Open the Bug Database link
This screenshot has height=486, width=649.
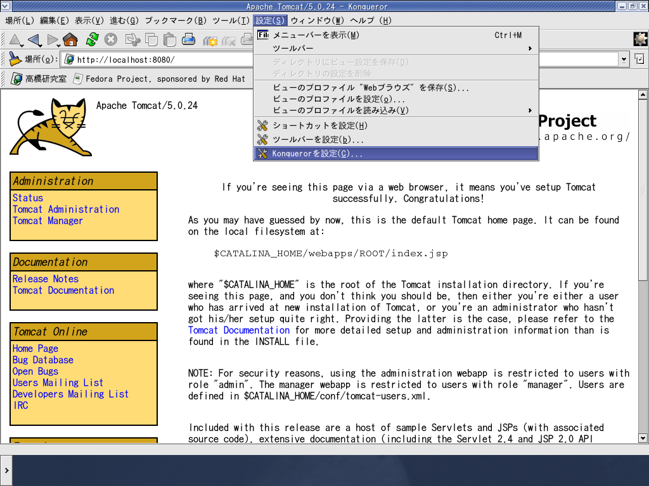(43, 360)
